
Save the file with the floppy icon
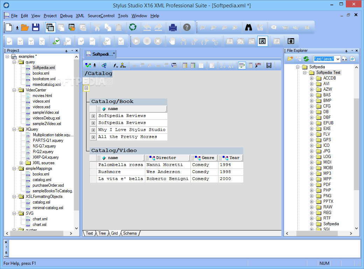tap(35, 28)
